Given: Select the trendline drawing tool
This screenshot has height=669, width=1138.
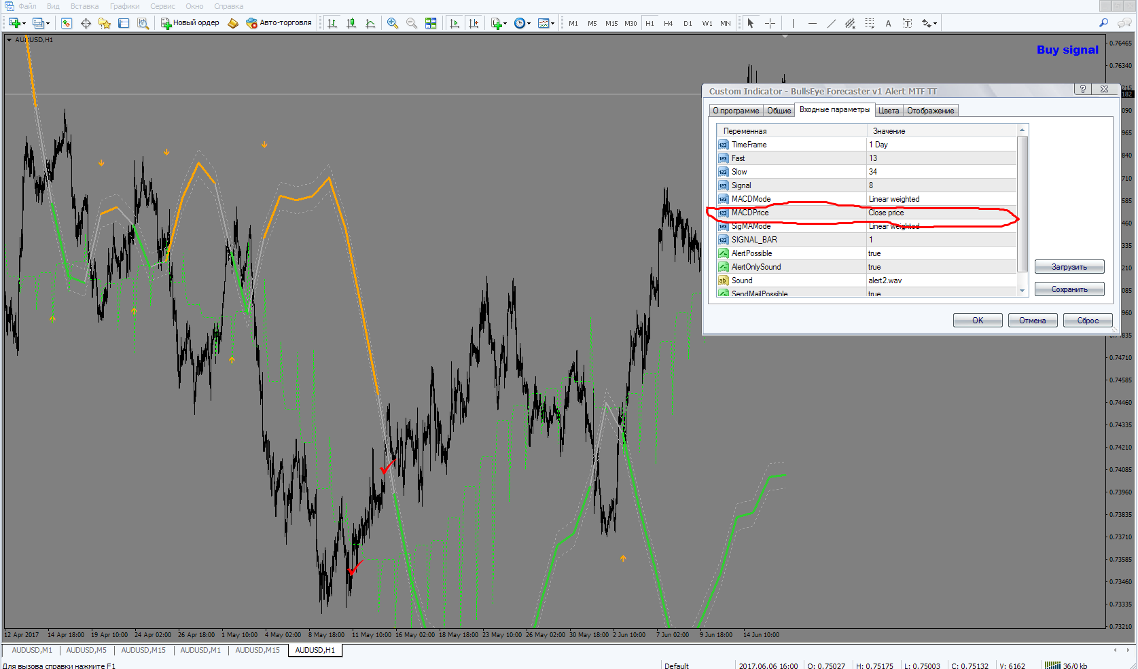Looking at the screenshot, I should [x=832, y=23].
